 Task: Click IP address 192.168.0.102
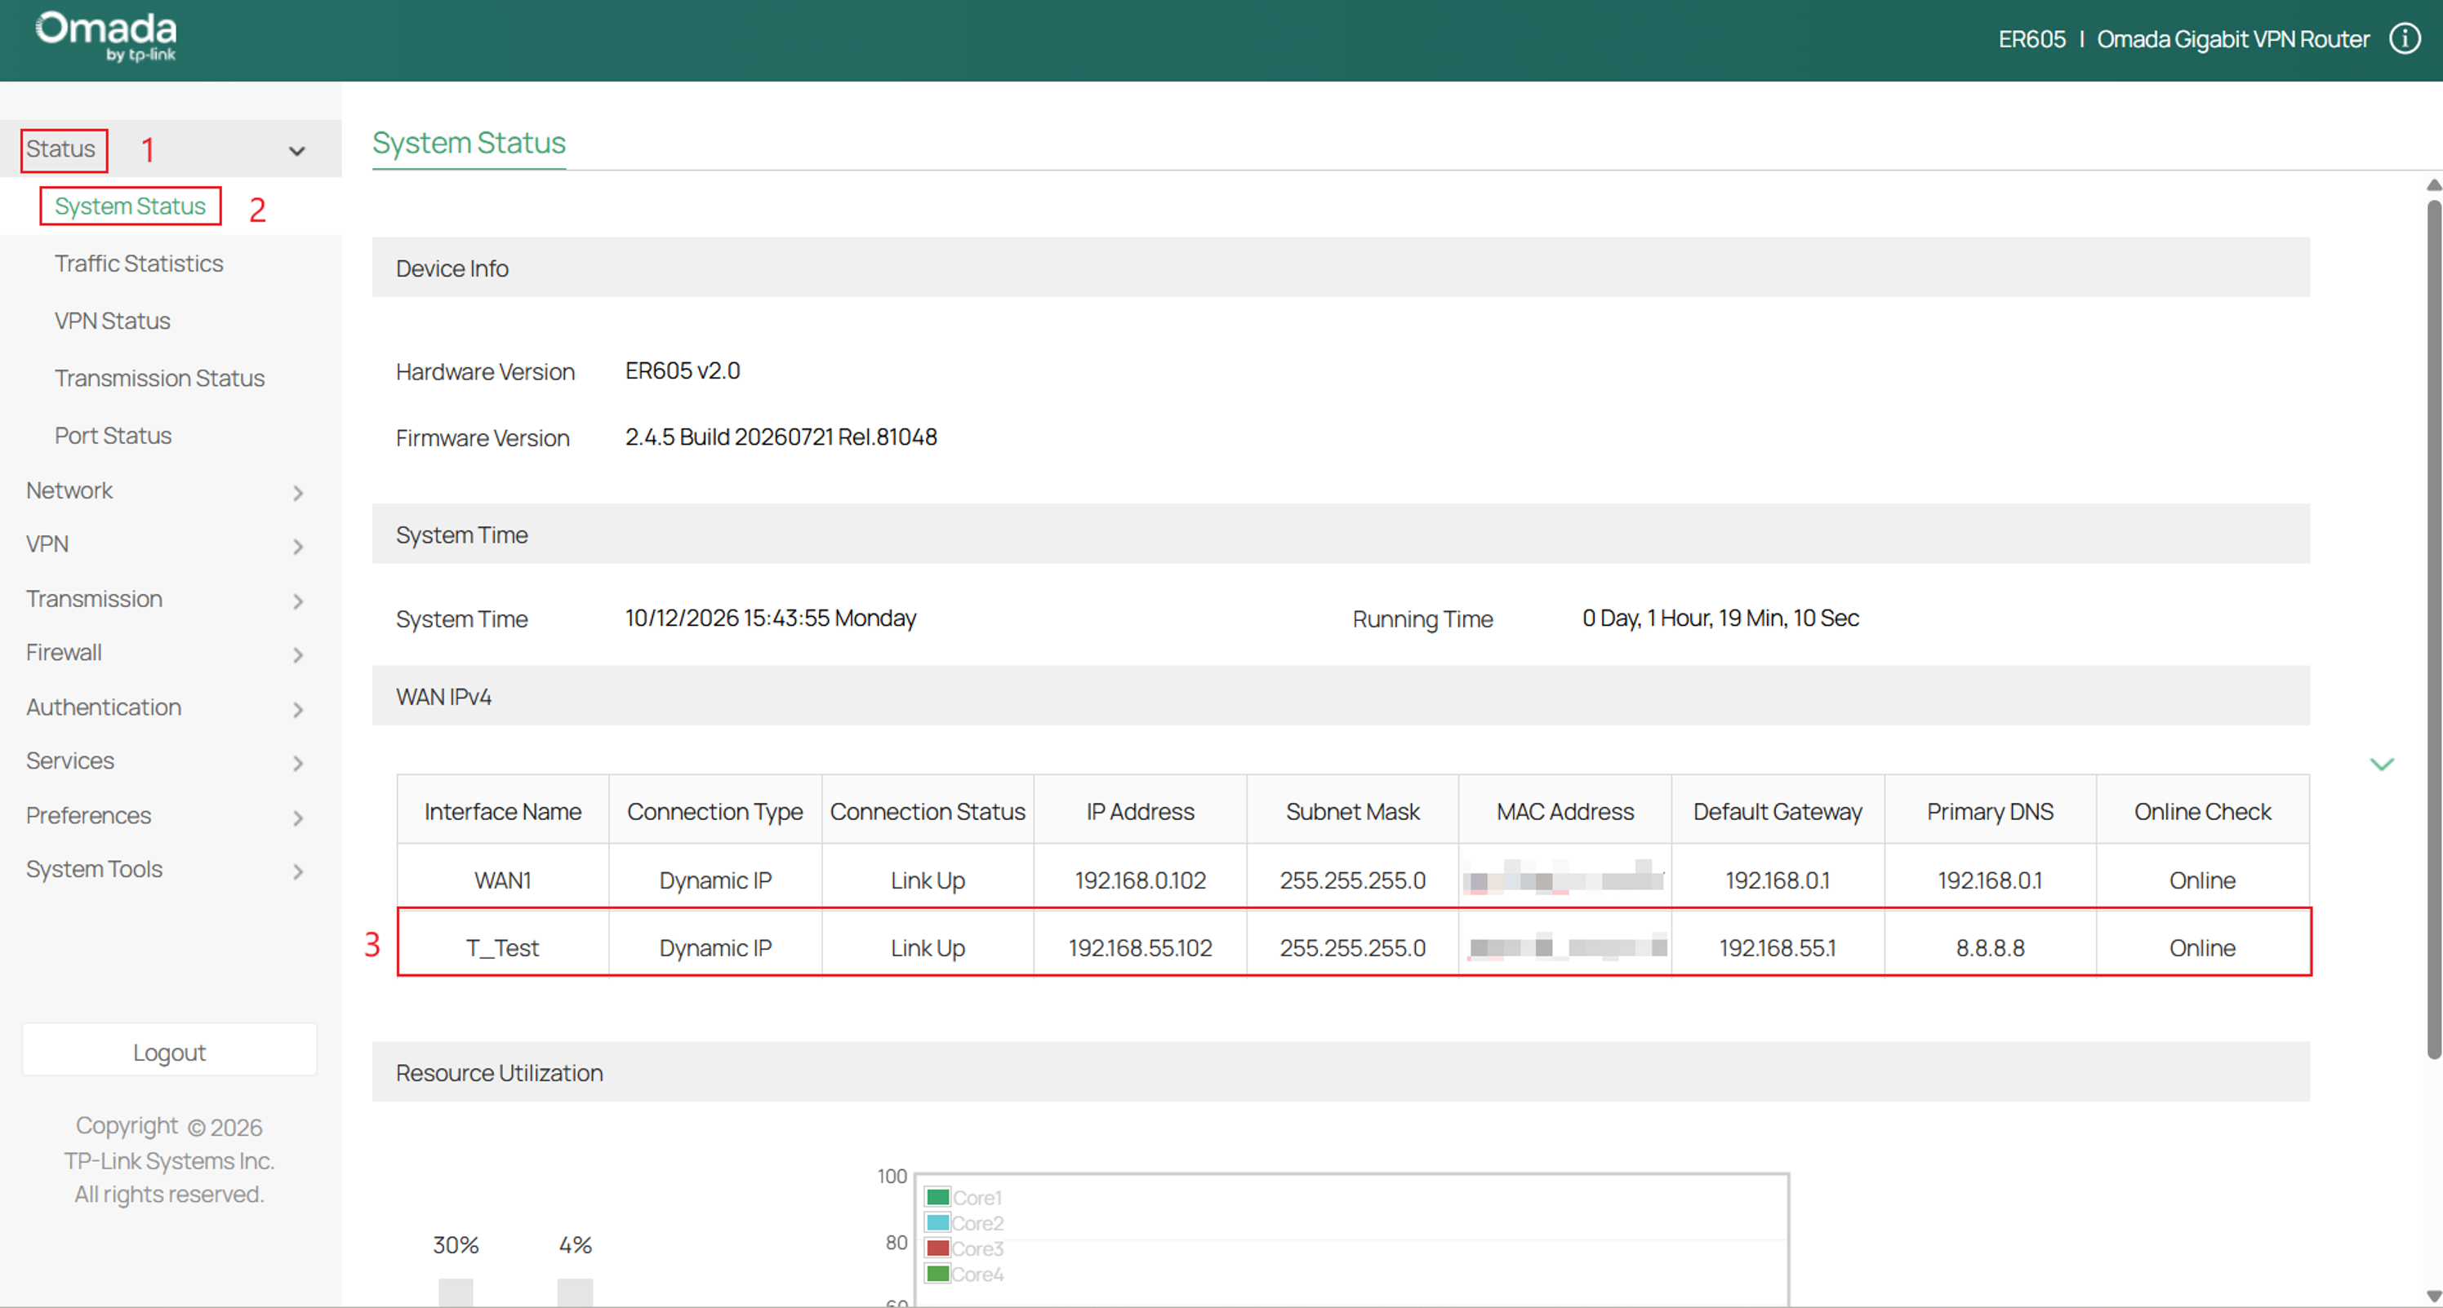1140,880
